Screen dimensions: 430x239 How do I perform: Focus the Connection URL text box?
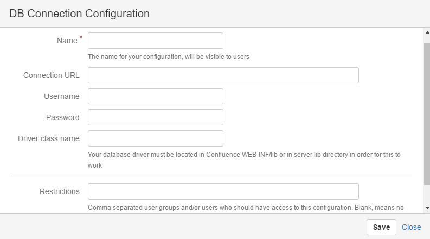(x=223, y=75)
